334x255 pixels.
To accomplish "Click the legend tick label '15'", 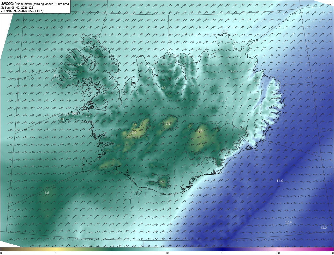I will point(223,253).
